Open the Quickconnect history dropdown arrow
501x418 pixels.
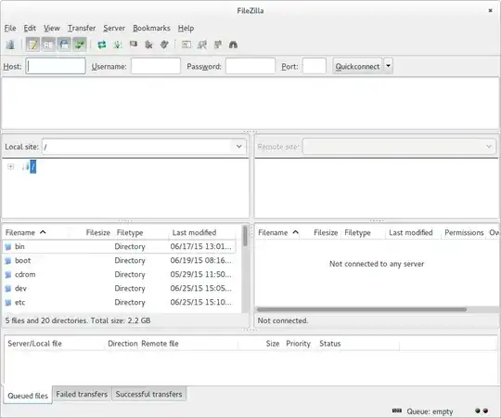tap(388, 66)
